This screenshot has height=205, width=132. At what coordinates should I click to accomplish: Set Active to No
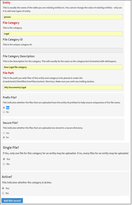coord(3,193)
